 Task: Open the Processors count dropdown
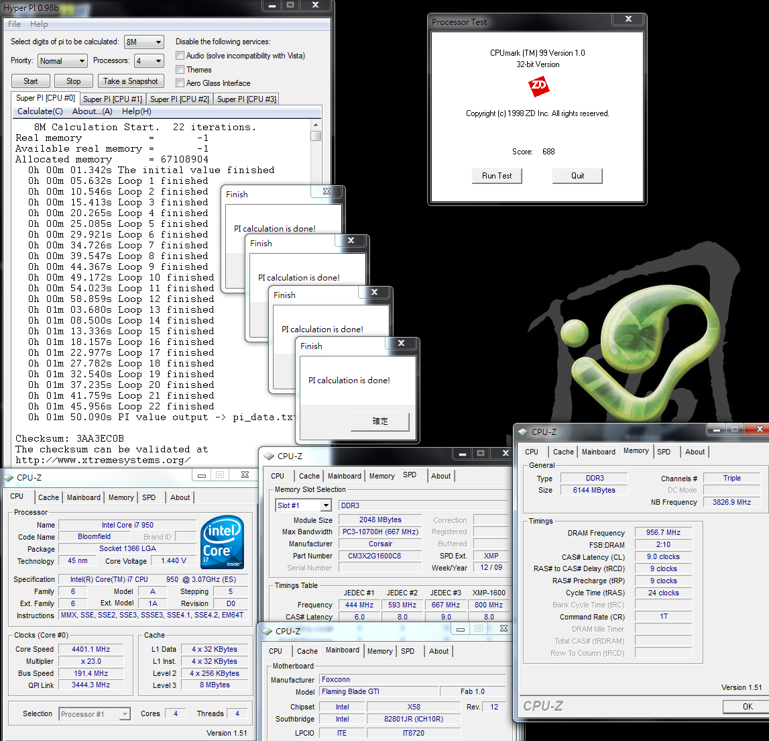click(x=149, y=61)
